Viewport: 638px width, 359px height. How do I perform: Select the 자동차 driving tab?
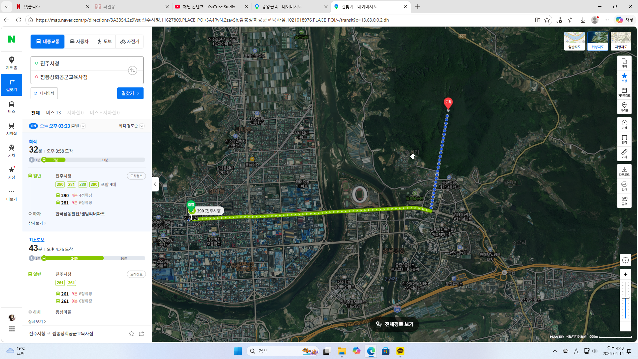79,42
